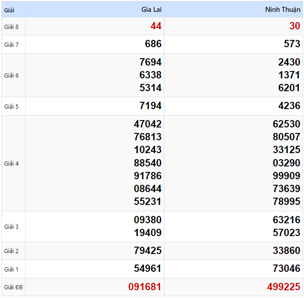Select the Giải 4 row label
The height and width of the screenshot is (298, 304).
(x=11, y=163)
